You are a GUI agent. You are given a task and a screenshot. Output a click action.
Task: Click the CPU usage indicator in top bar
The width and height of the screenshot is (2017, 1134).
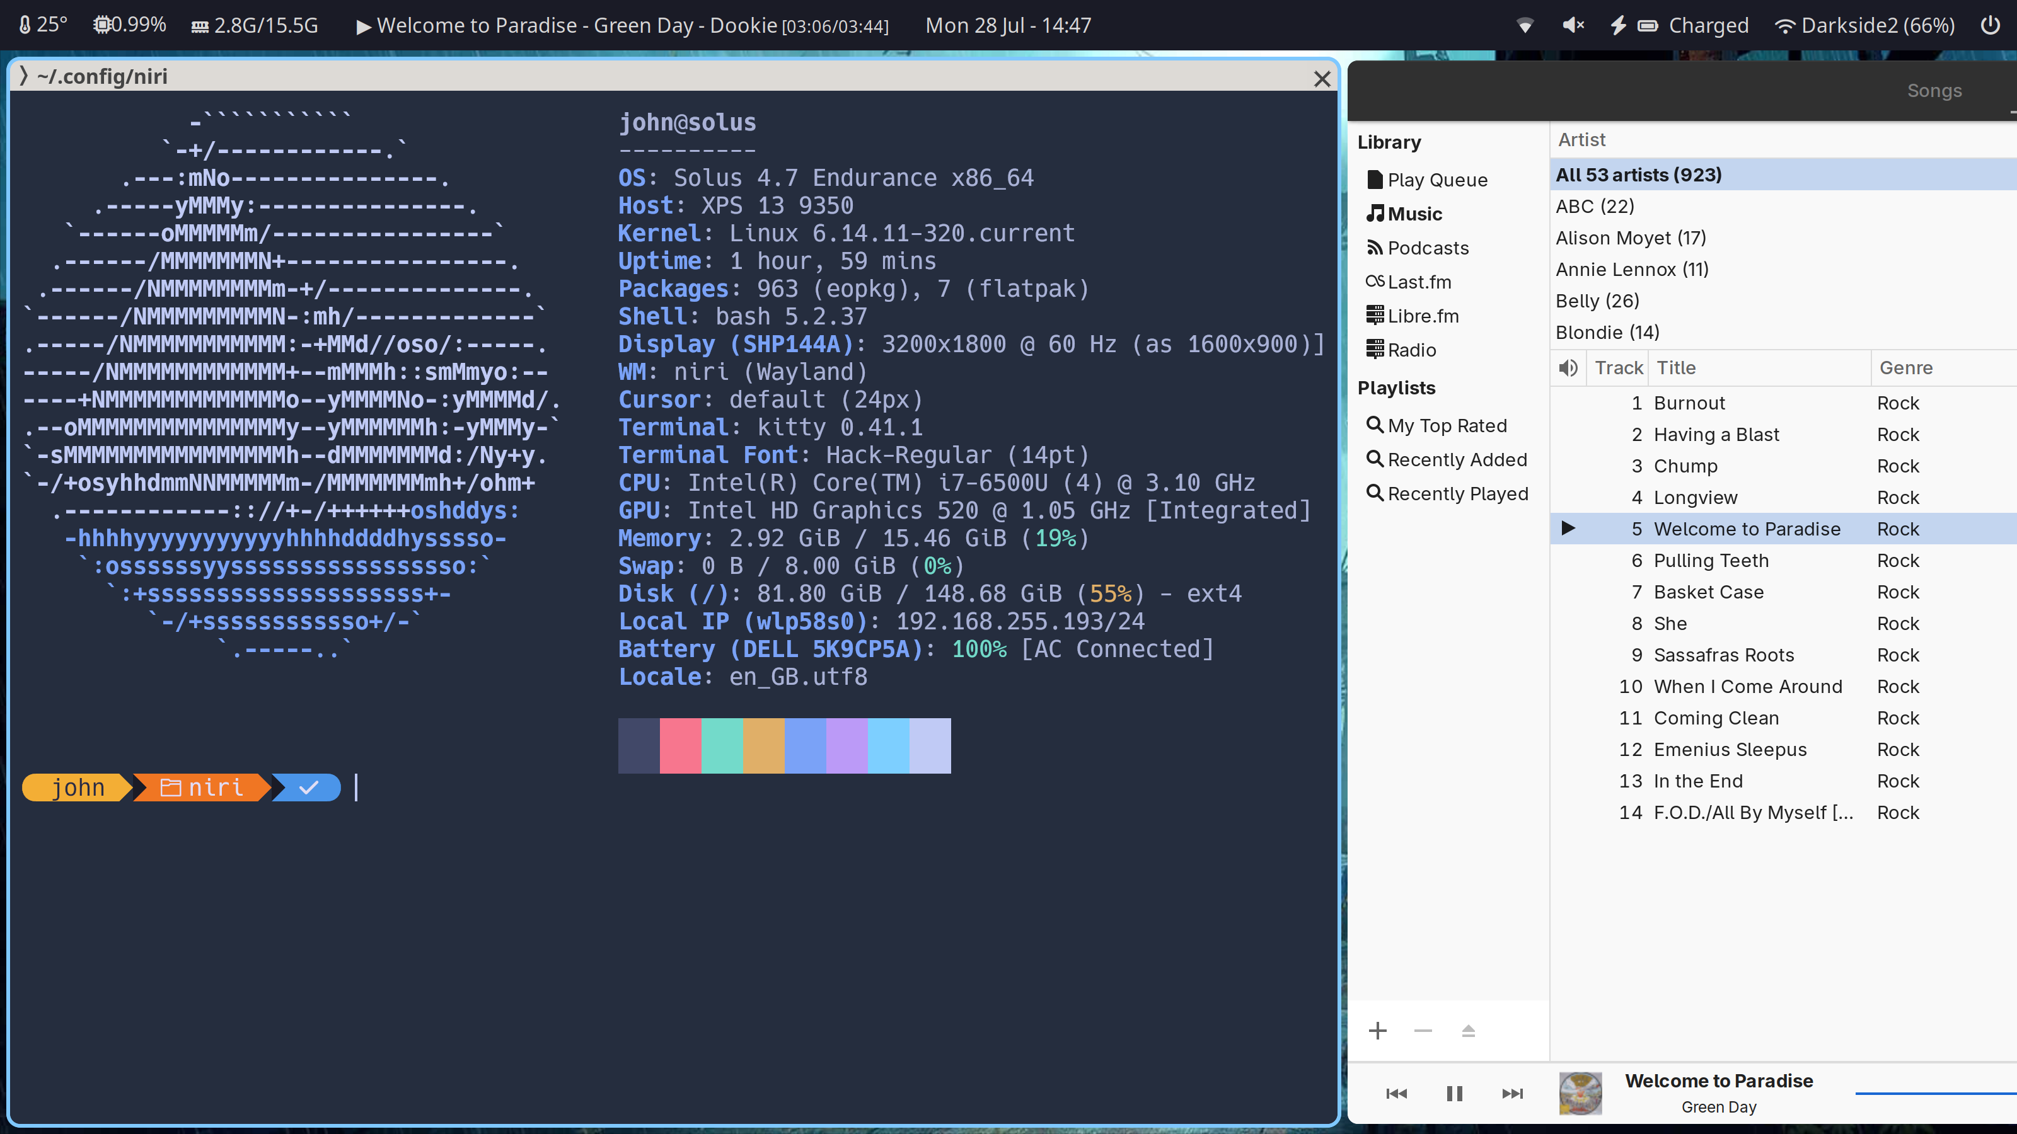tap(130, 25)
